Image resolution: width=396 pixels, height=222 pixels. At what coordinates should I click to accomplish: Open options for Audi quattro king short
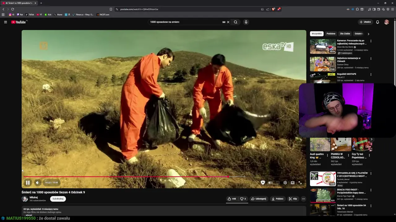coord(327,155)
